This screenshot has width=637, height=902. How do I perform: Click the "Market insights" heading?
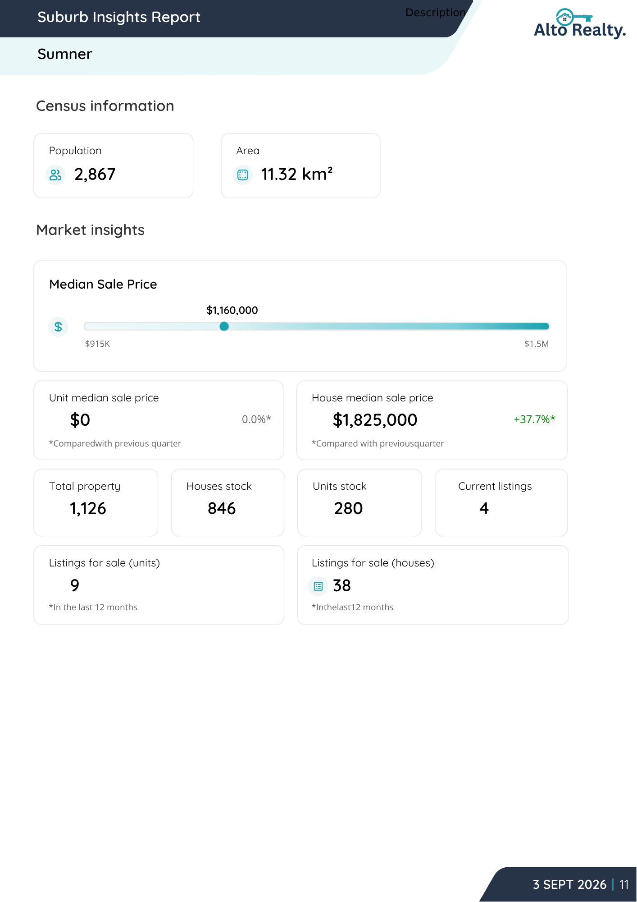tap(90, 230)
